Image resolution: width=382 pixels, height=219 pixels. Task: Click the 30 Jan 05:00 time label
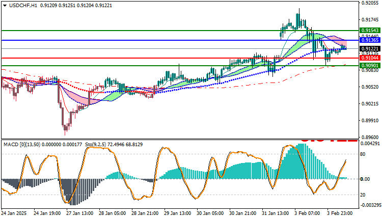coord(210,213)
